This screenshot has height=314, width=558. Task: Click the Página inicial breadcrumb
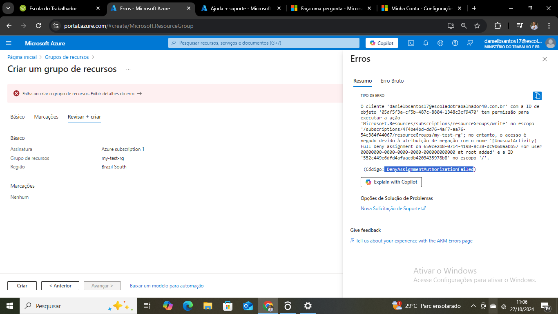22,57
